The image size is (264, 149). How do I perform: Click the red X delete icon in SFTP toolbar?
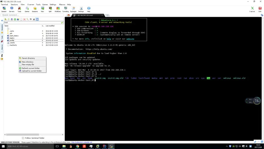click(24, 19)
